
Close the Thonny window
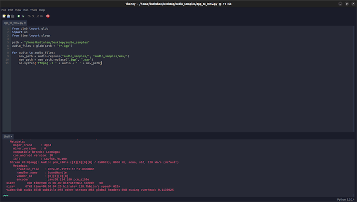353,4
